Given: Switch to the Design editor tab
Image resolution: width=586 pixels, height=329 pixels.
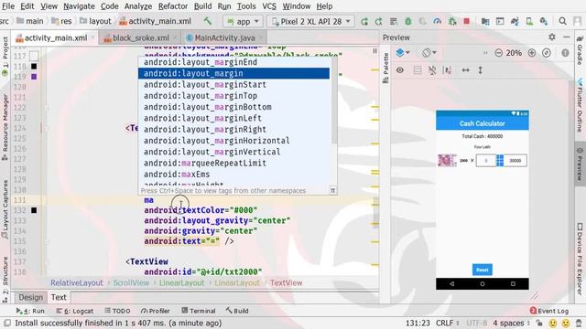Looking at the screenshot, I should click(x=30, y=297).
